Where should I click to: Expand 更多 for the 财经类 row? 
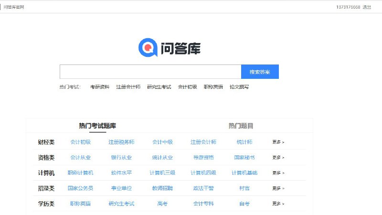click(278, 142)
